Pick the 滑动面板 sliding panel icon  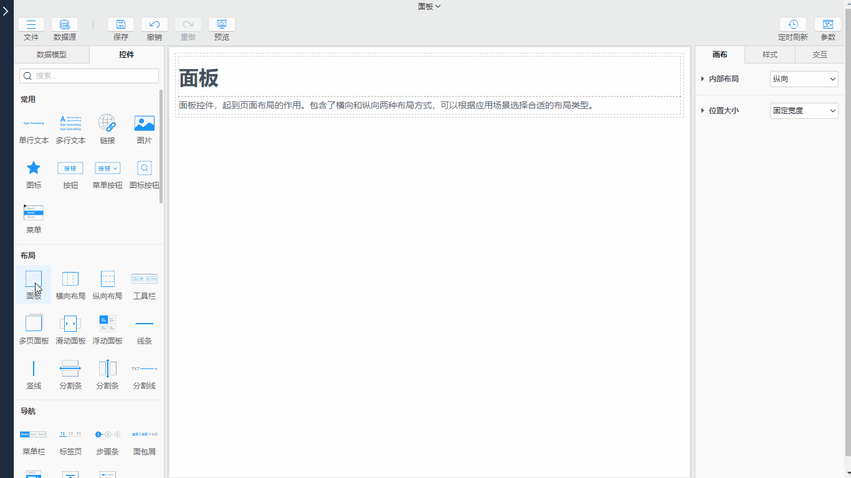70,323
